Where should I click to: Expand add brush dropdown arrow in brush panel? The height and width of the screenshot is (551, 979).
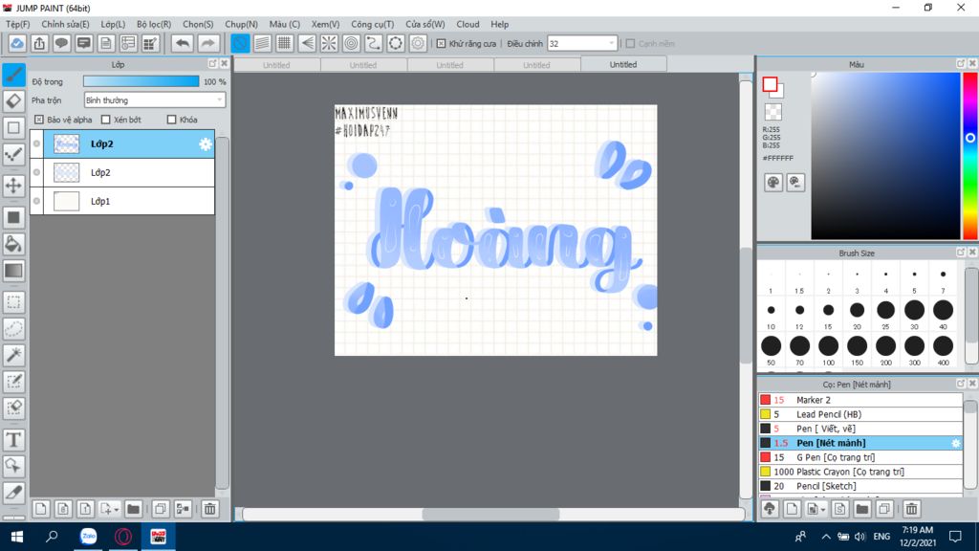[x=823, y=510]
